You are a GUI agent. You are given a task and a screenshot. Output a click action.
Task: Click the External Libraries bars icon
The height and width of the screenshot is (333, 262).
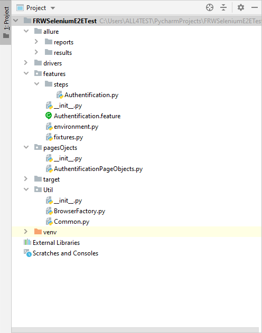tap(27, 242)
